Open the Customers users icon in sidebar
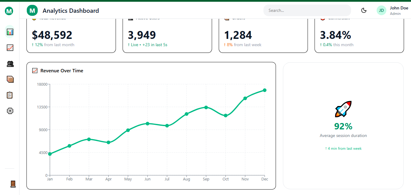The image size is (411, 195). click(x=10, y=63)
